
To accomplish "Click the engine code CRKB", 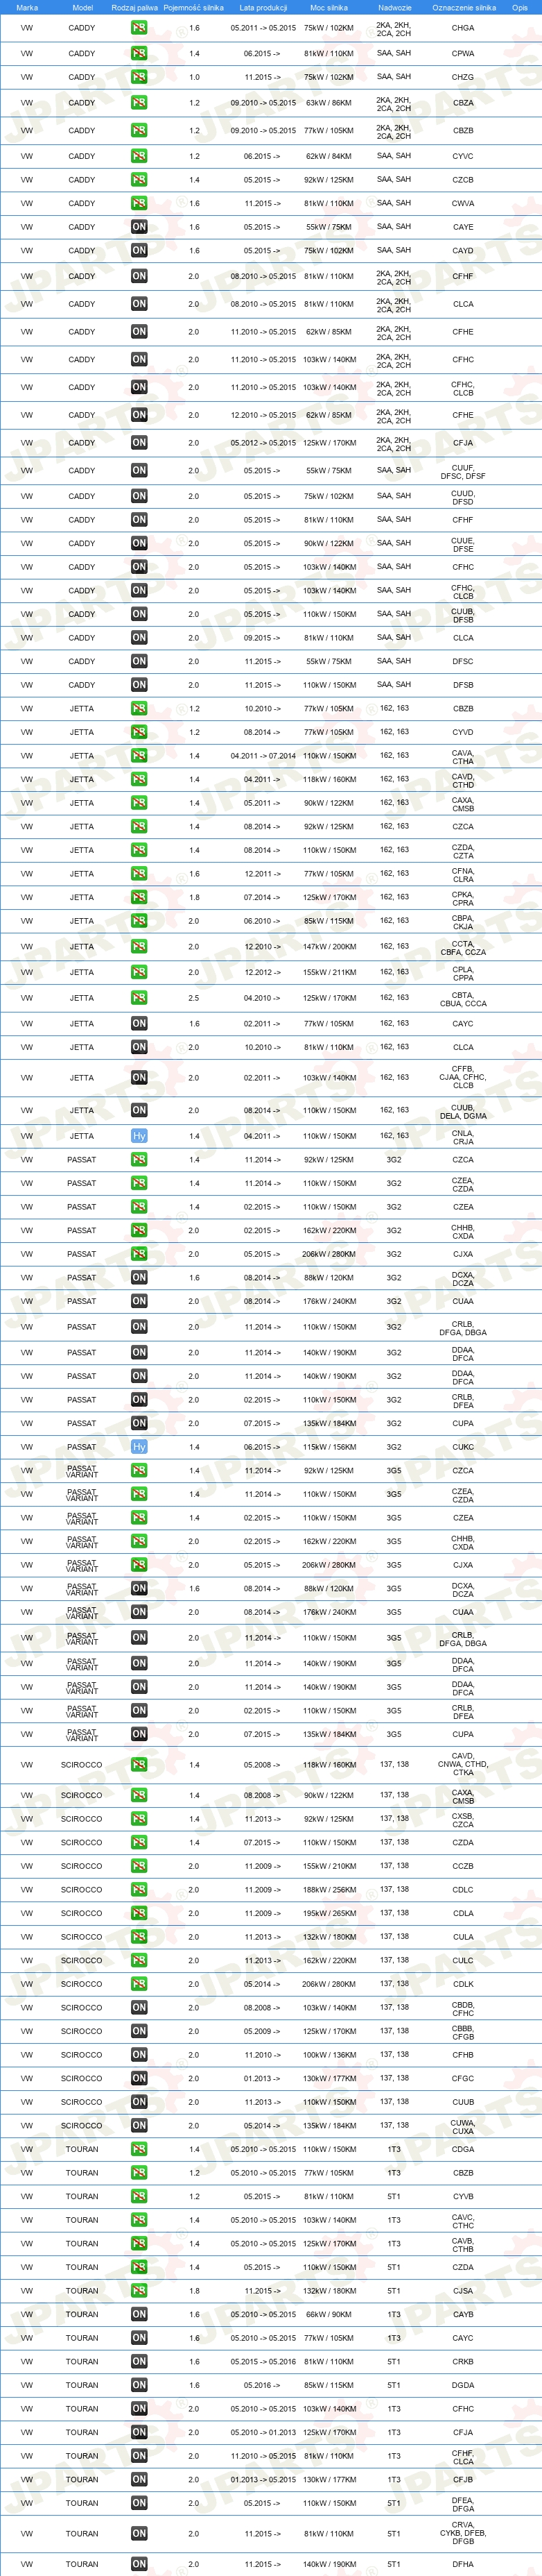I will click(463, 2362).
